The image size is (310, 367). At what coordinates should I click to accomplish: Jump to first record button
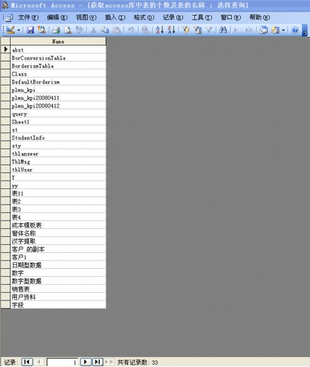click(27, 362)
